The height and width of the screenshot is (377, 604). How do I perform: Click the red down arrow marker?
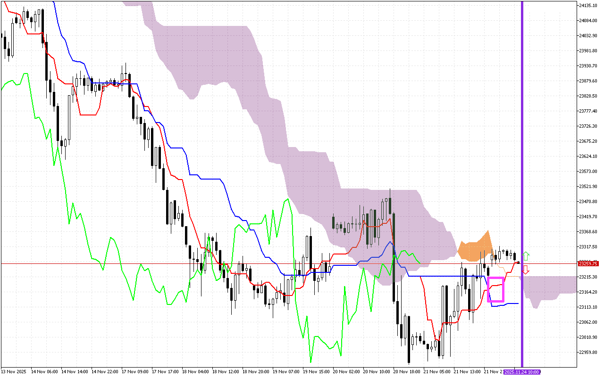pos(526,270)
